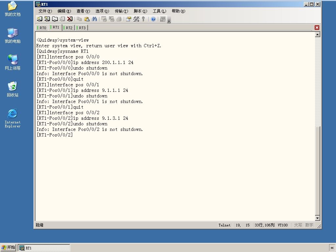Open the 工具(L) menu
336x252 pixels.
point(159,11)
